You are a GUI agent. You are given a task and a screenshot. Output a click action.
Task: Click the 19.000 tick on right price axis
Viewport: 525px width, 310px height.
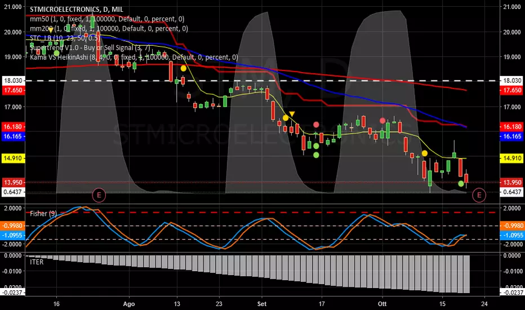point(512,57)
